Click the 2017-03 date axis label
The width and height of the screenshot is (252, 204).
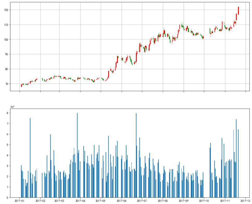click(x=59, y=201)
